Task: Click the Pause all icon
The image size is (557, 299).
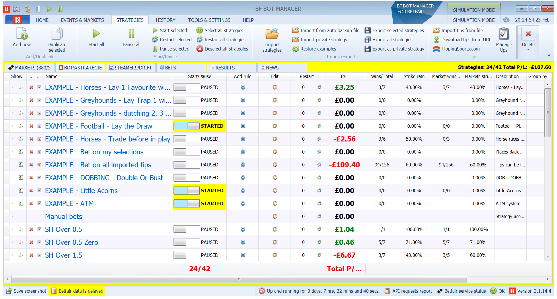Action: (x=131, y=34)
